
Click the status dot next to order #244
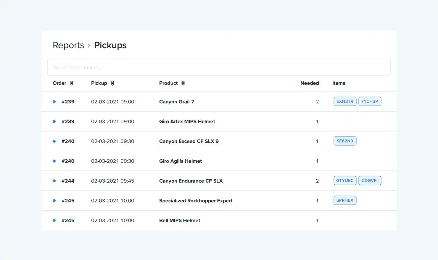pyautogui.click(x=54, y=181)
